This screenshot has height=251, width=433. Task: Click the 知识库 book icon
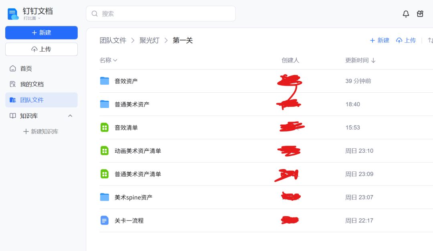[x=13, y=116]
